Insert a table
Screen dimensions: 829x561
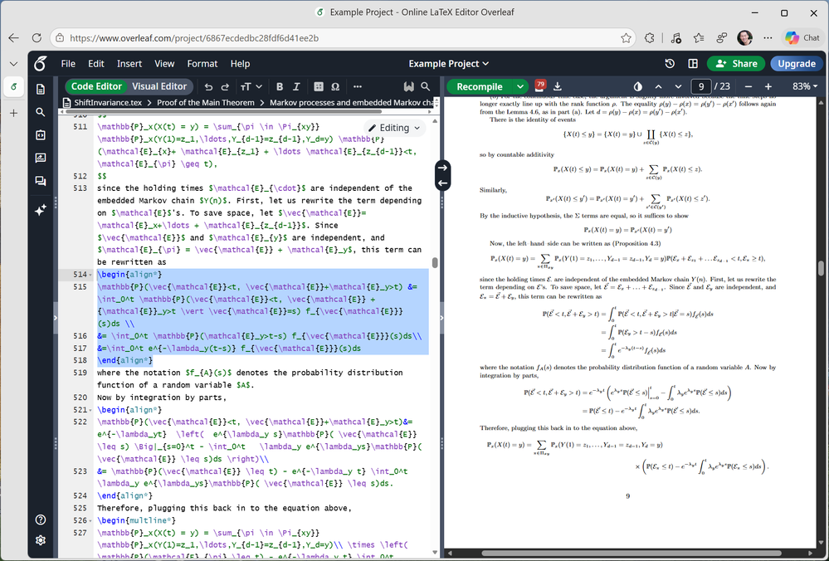click(319, 86)
